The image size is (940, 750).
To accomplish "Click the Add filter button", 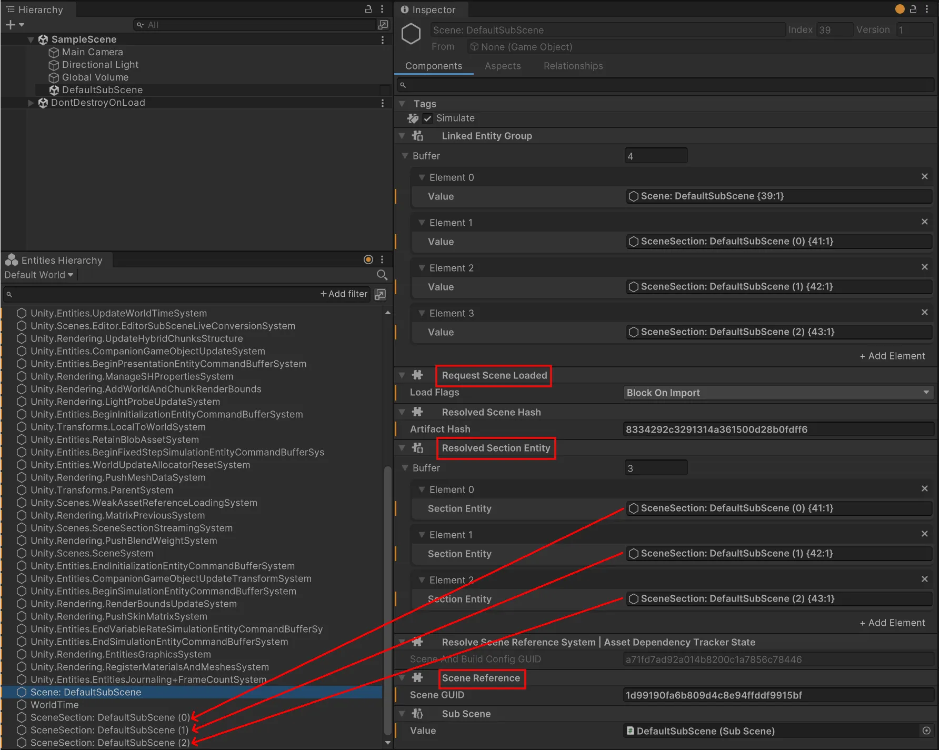I will (344, 294).
